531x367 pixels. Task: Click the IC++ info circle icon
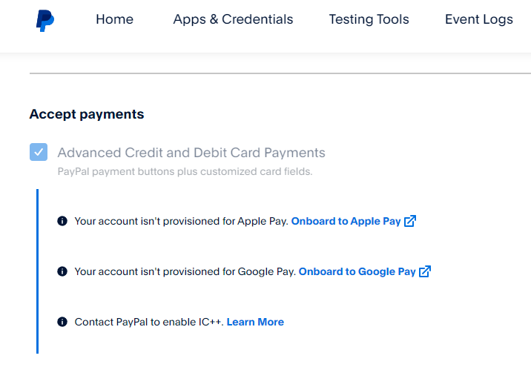click(62, 322)
